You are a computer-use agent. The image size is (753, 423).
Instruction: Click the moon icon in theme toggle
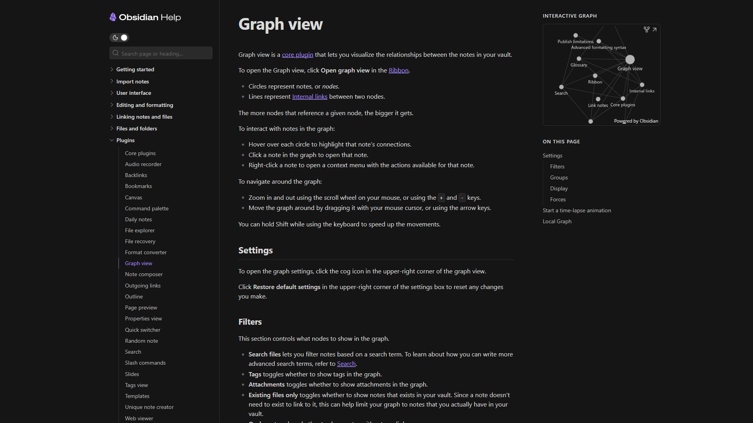pos(115,38)
